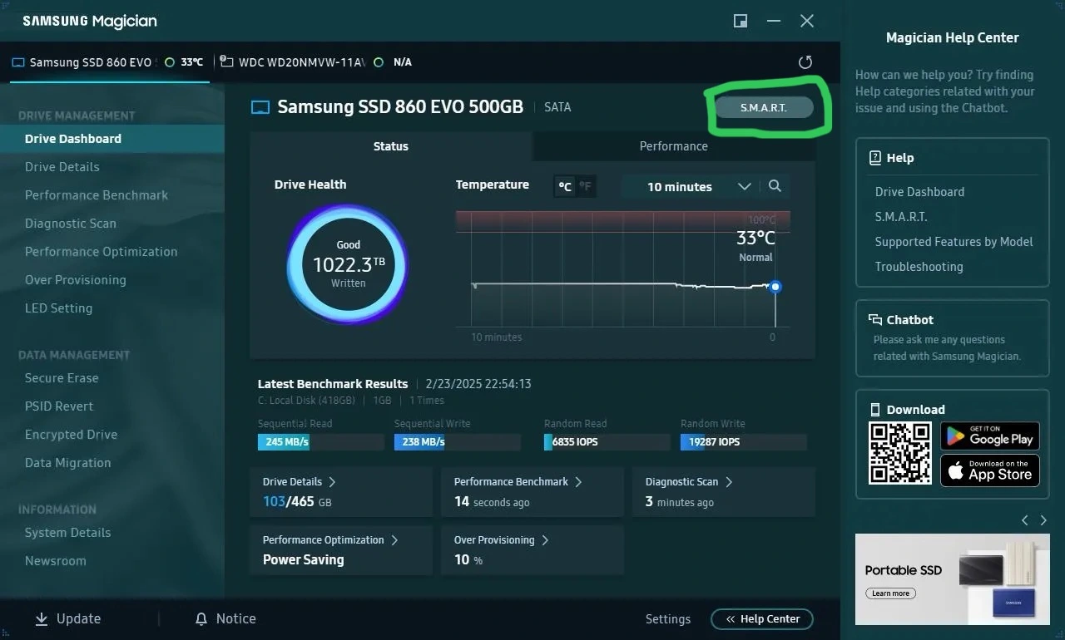Show the previous ad banner arrow
This screenshot has width=1065, height=640.
point(1025,520)
